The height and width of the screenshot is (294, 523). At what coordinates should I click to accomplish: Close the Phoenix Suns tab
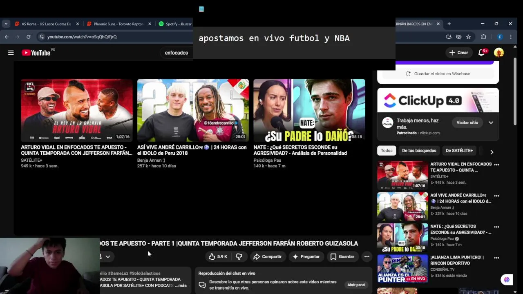(150, 24)
